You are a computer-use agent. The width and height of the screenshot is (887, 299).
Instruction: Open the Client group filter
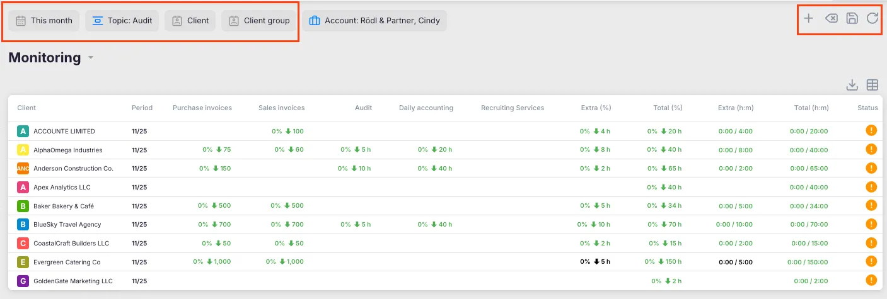coord(259,21)
